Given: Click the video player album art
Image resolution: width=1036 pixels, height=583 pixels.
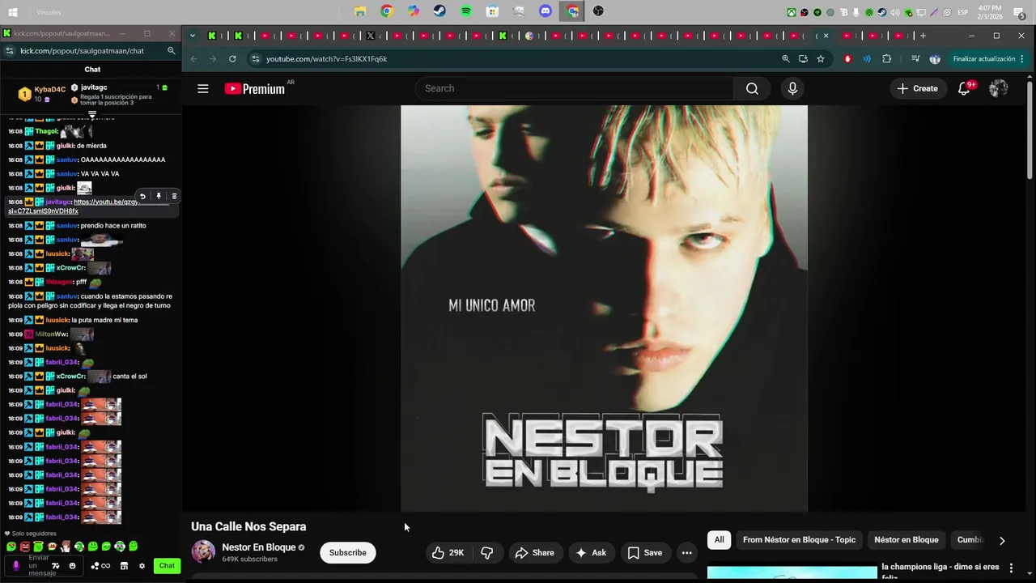Looking at the screenshot, I should 604,309.
